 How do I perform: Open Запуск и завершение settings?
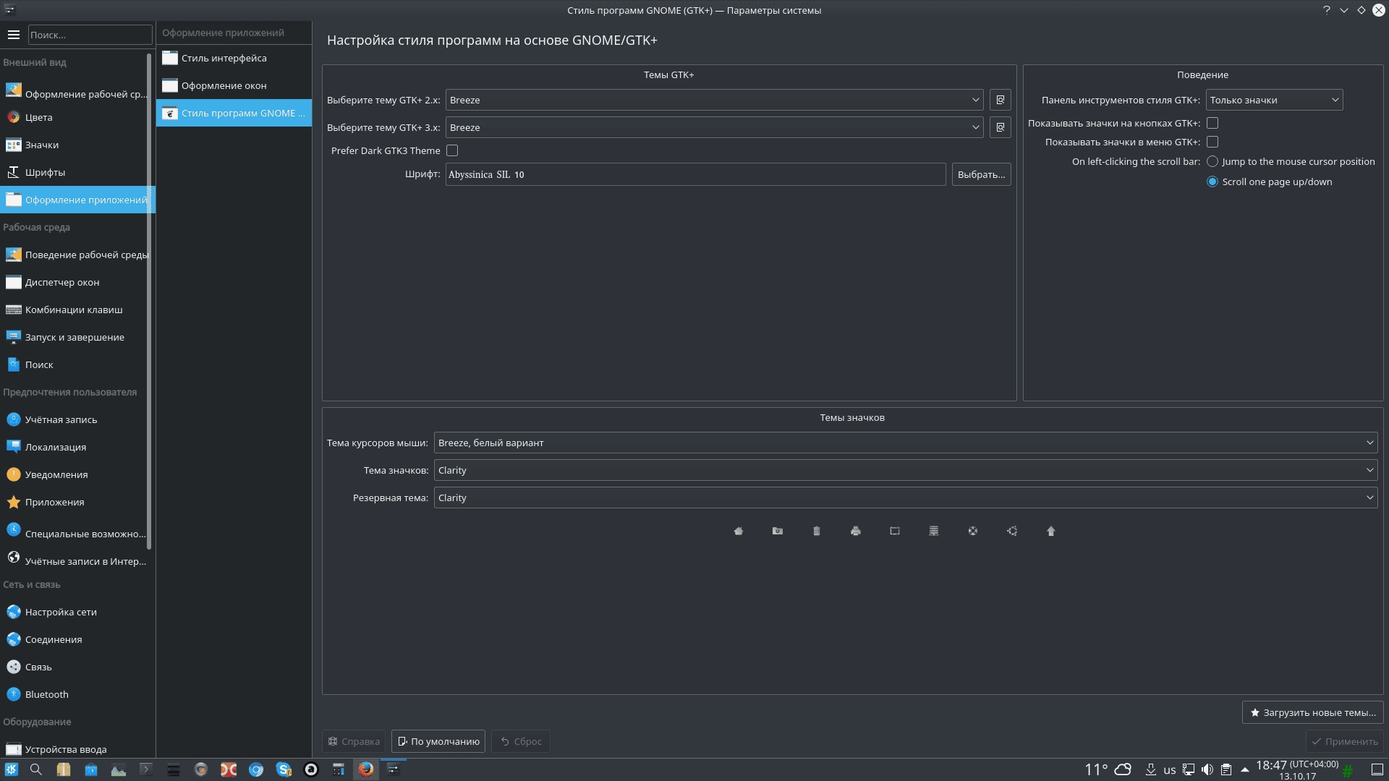coord(77,337)
